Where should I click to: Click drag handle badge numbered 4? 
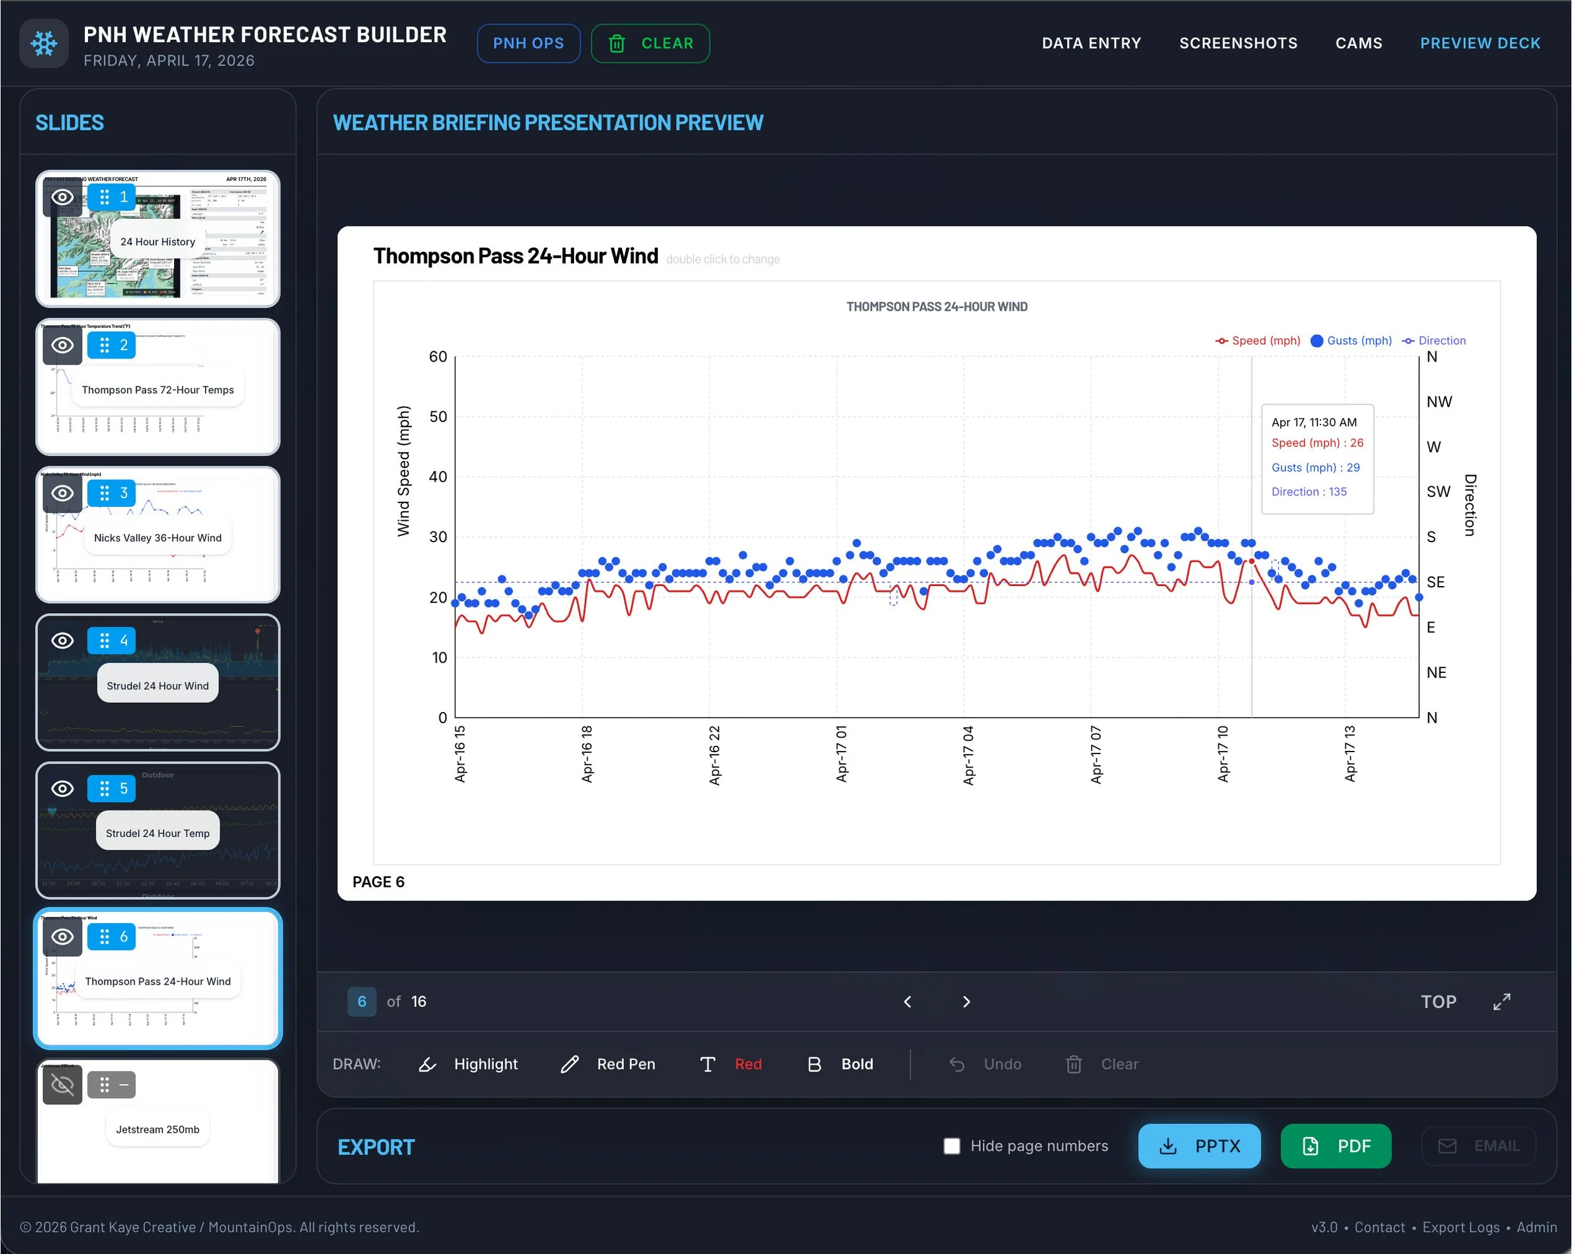111,641
